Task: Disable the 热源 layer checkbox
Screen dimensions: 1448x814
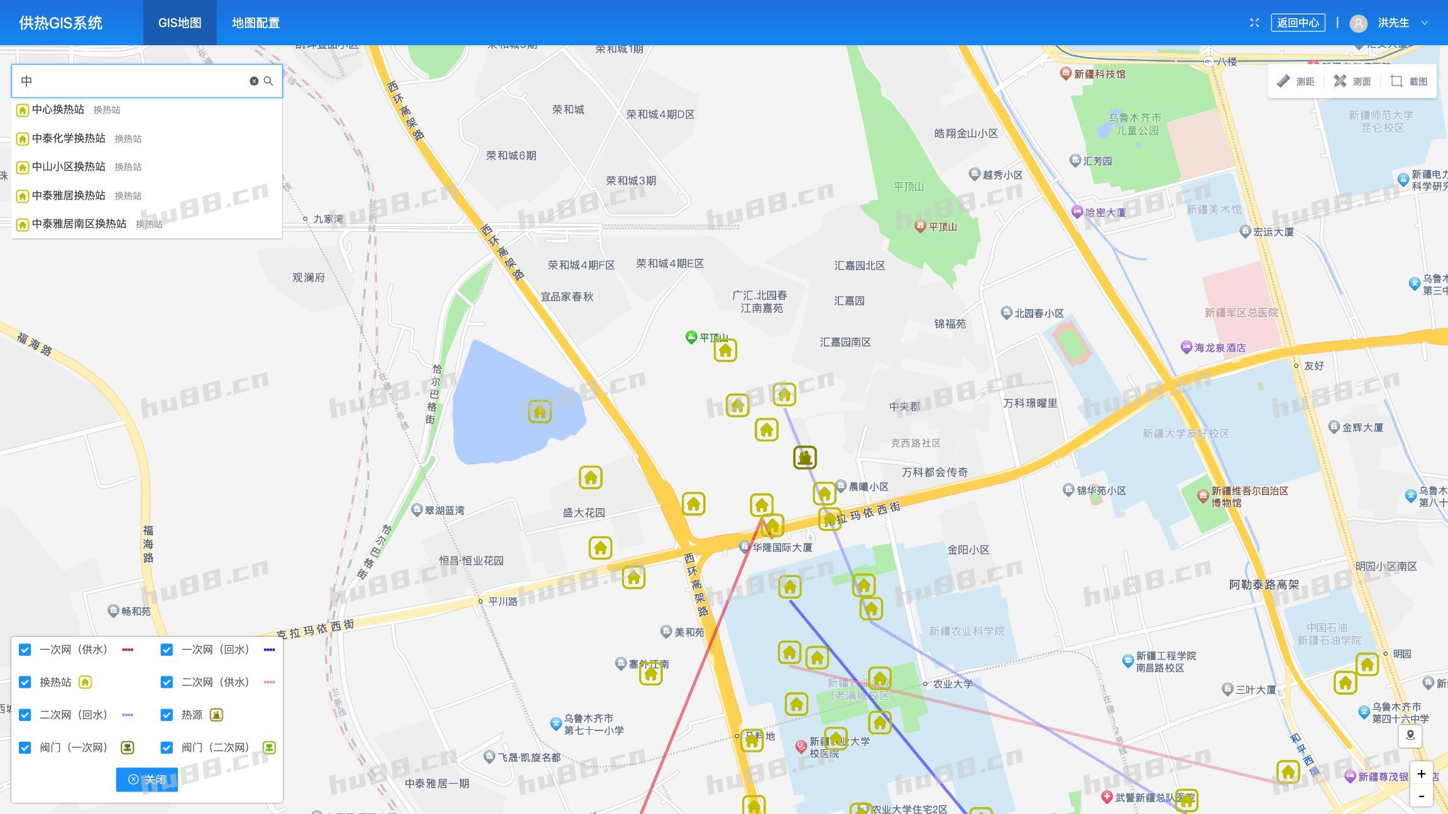Action: click(167, 715)
